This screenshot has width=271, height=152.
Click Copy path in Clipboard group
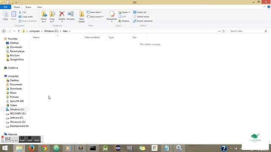[x=25, y=16]
